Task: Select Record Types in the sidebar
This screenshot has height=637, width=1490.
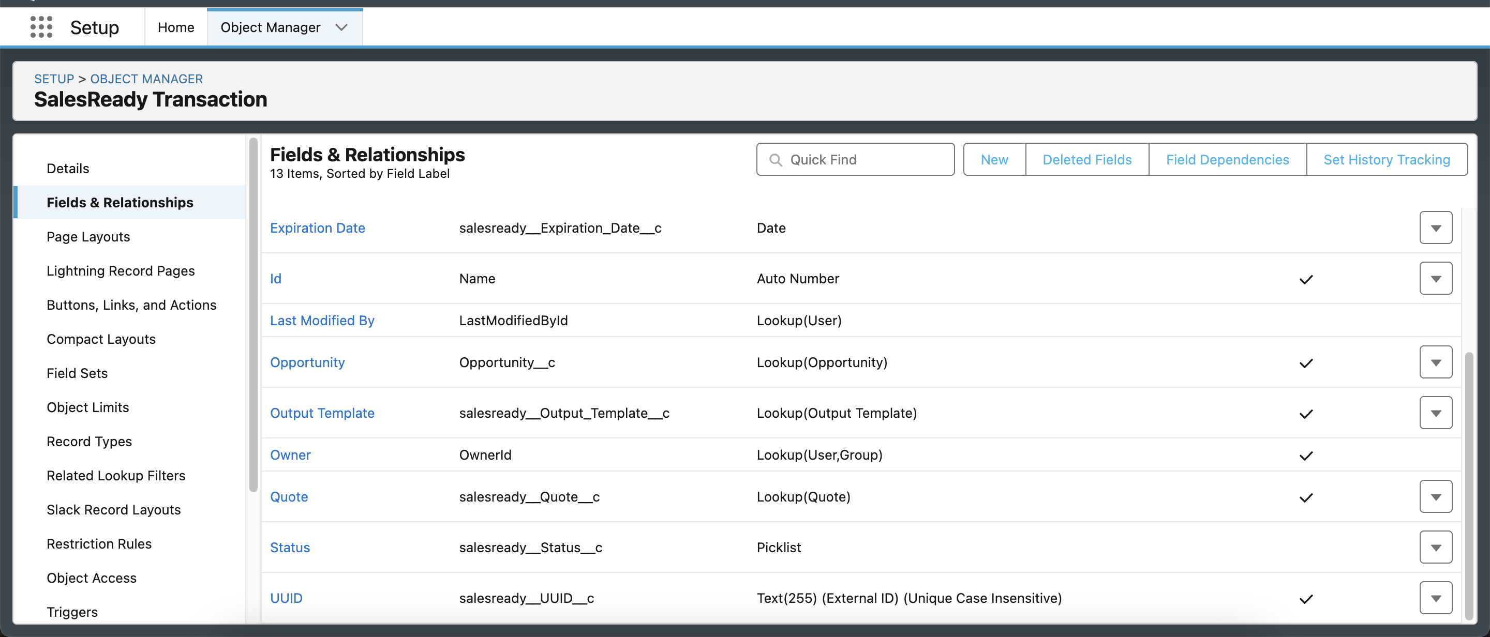Action: tap(89, 441)
